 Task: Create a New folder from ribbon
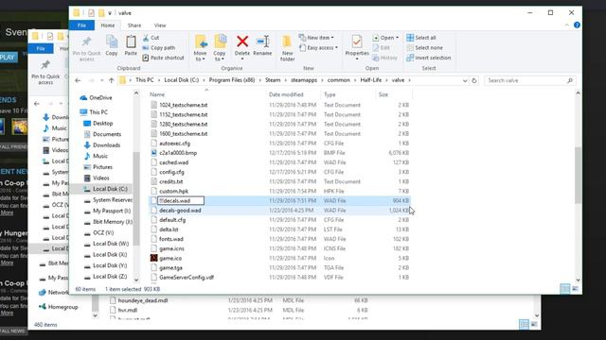pos(287,48)
